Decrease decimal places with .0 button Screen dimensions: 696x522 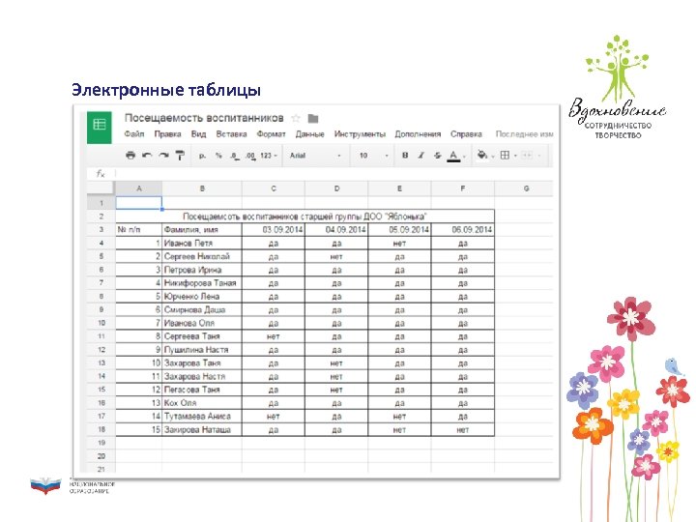click(234, 156)
